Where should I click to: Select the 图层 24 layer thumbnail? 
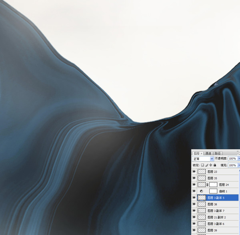pos(202,185)
